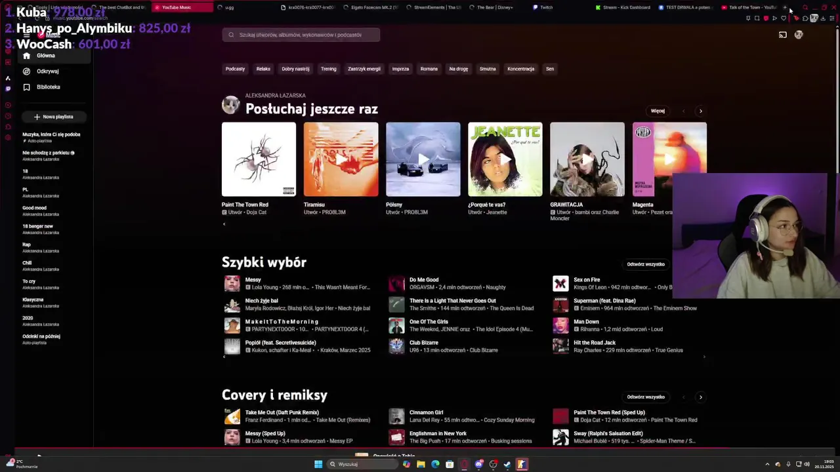840x472 pixels.
Task: Switch to The Bear Disney+ browser tab
Action: point(495,7)
